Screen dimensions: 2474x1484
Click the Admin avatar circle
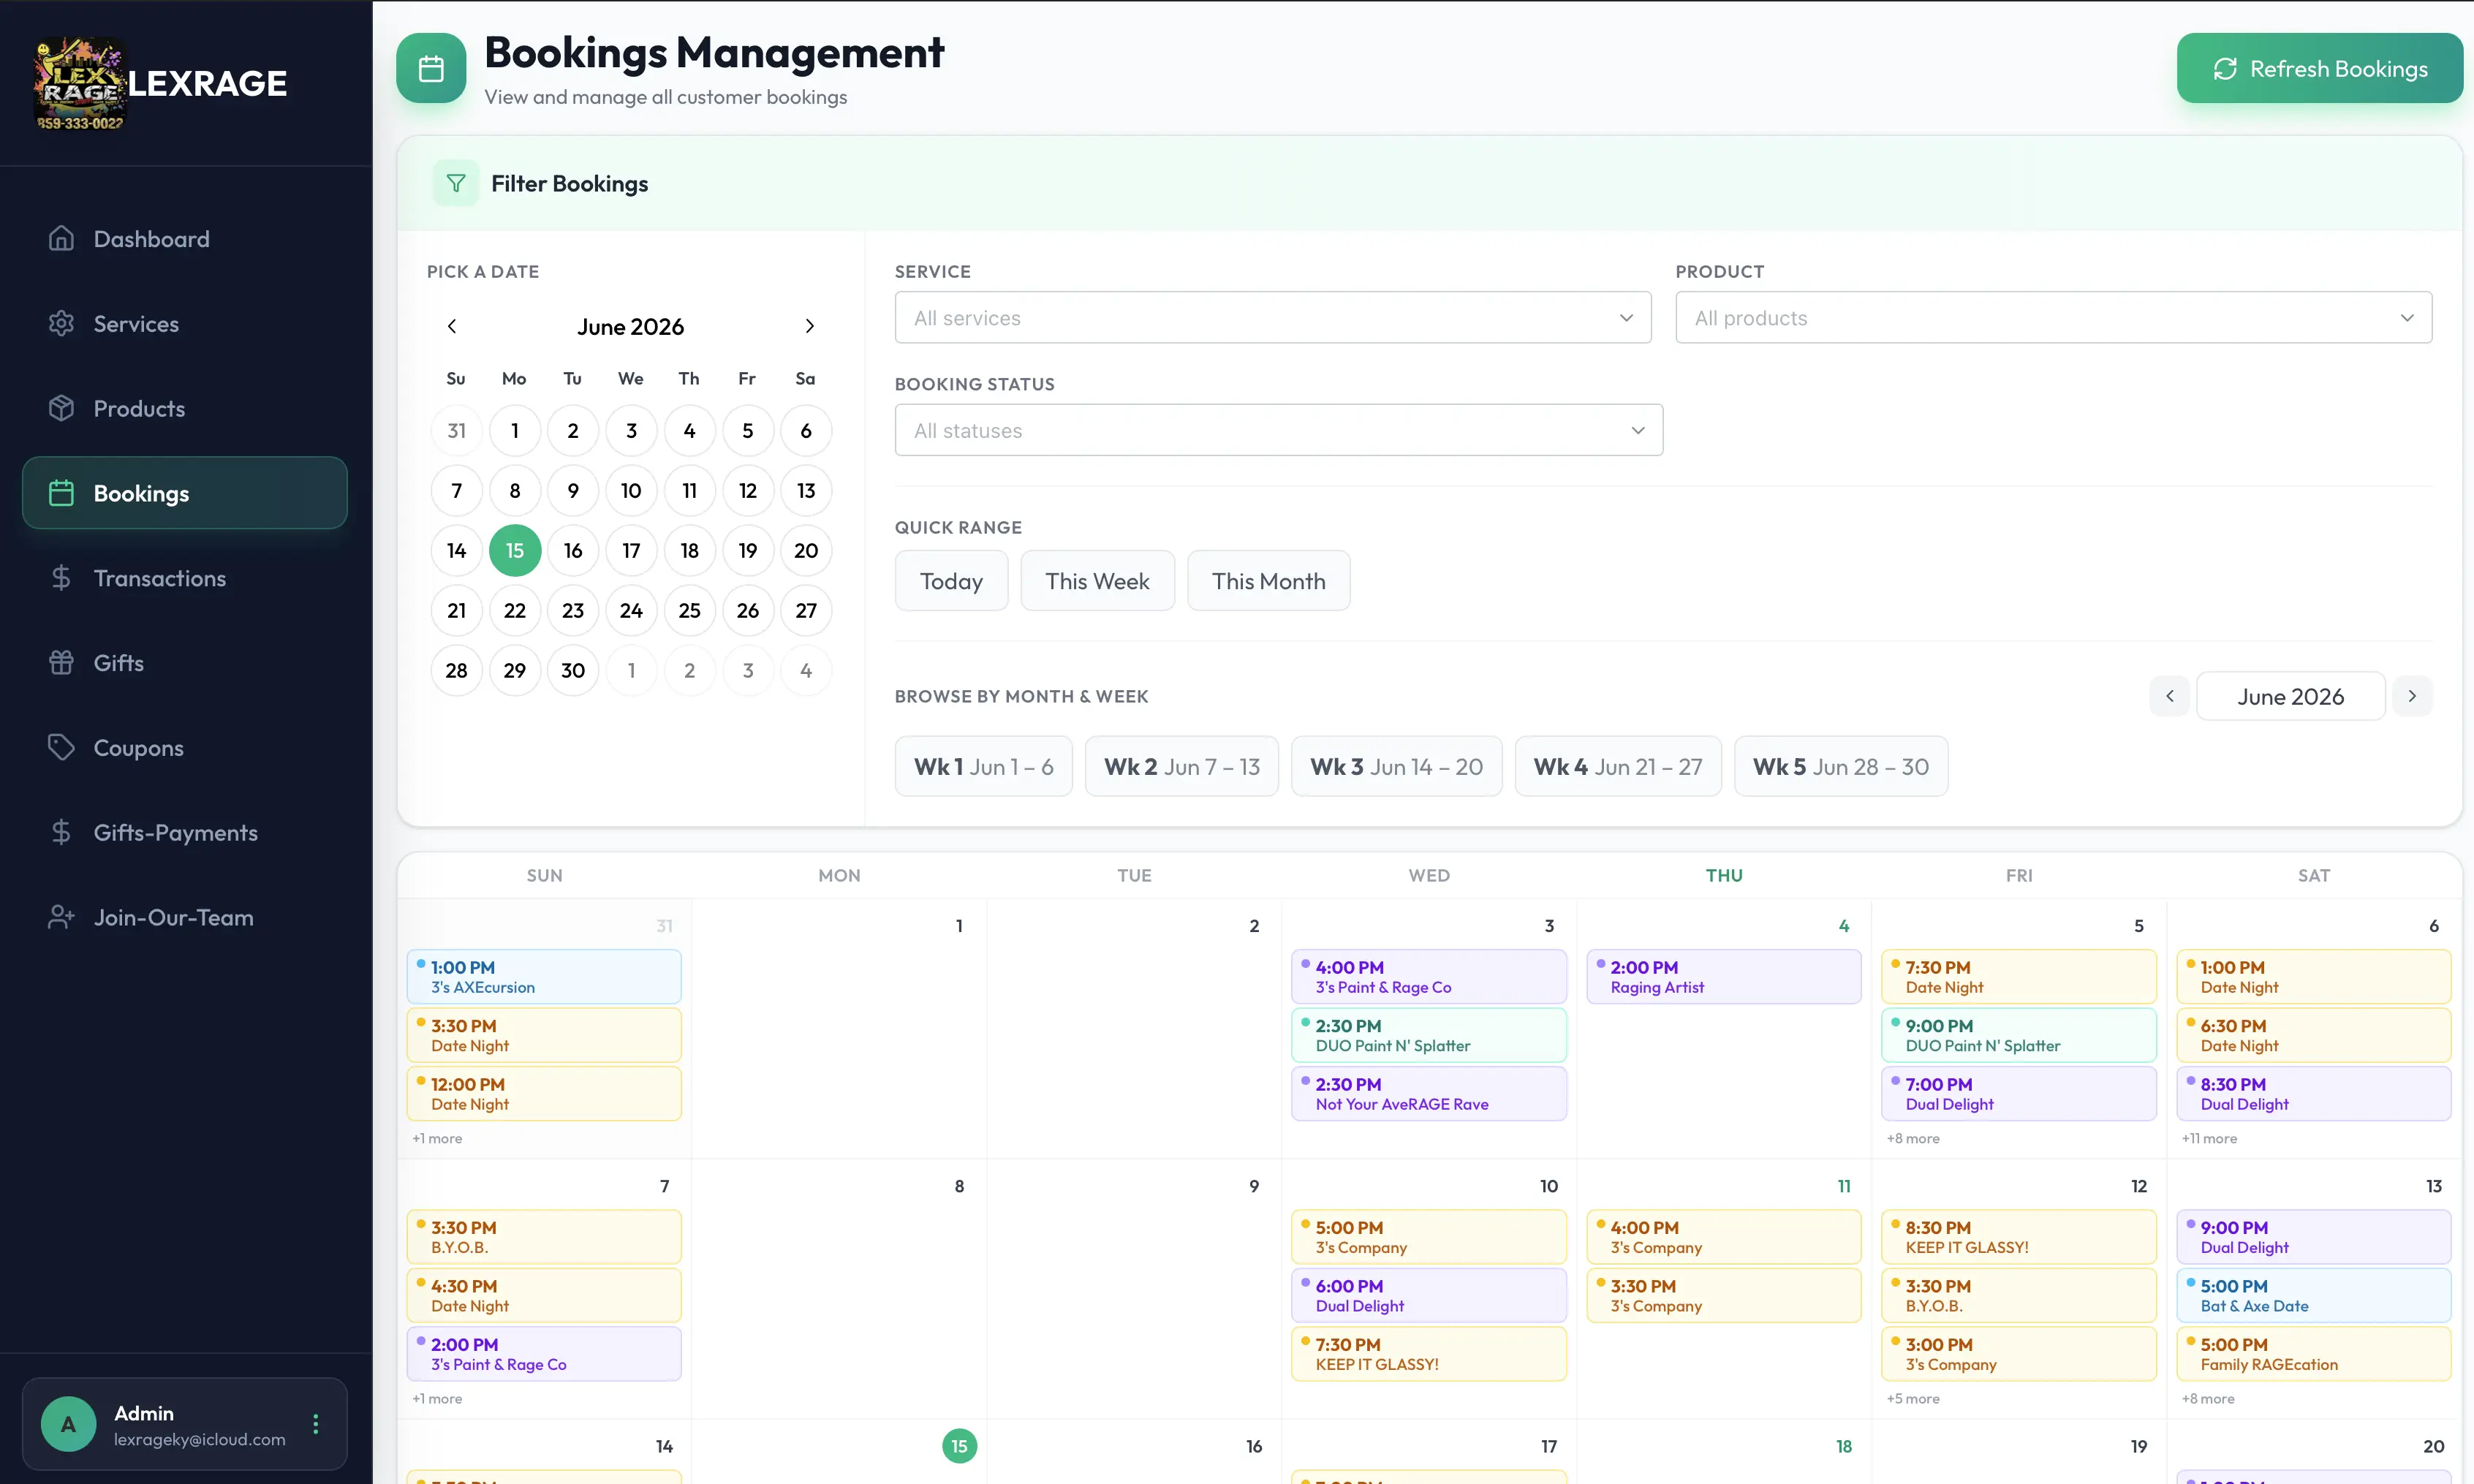pos(68,1424)
